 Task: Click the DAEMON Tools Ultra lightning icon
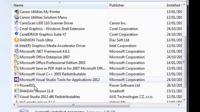pos(17,40)
